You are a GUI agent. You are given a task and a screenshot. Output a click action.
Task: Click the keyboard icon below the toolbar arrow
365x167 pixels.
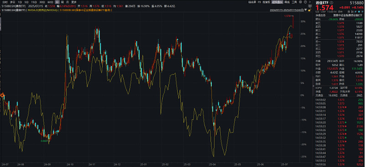310,6
